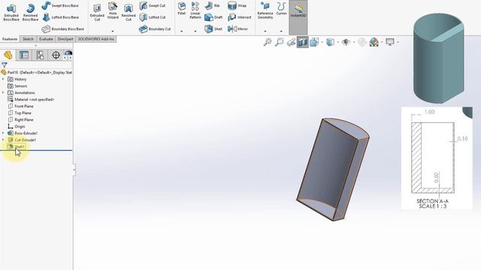Switch to SOLIDWORKS Add-Ins tab
Screen dimensions: 481x270
coord(96,39)
